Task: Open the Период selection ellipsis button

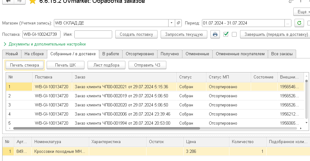Action: coord(288,23)
